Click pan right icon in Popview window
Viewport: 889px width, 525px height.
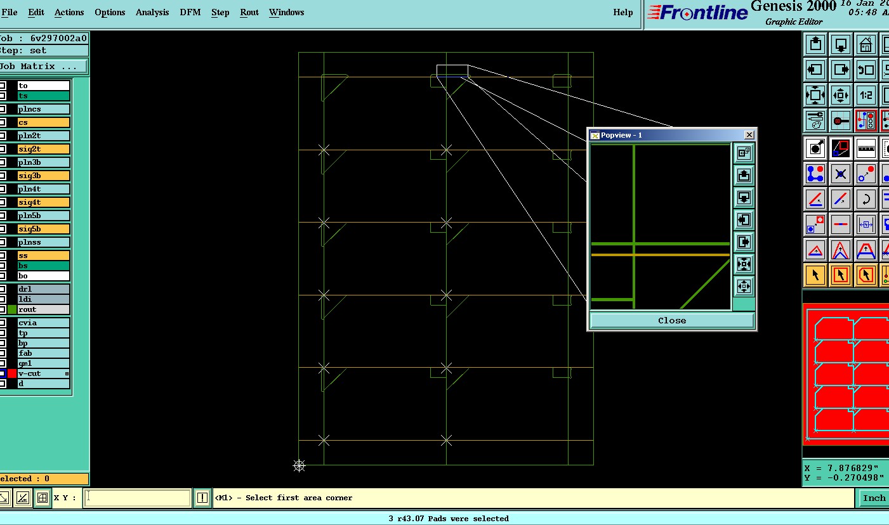[744, 242]
